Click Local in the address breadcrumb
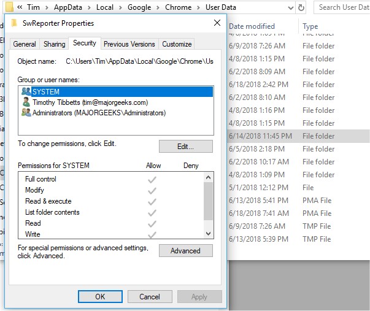370x311 pixels. [x=105, y=7]
